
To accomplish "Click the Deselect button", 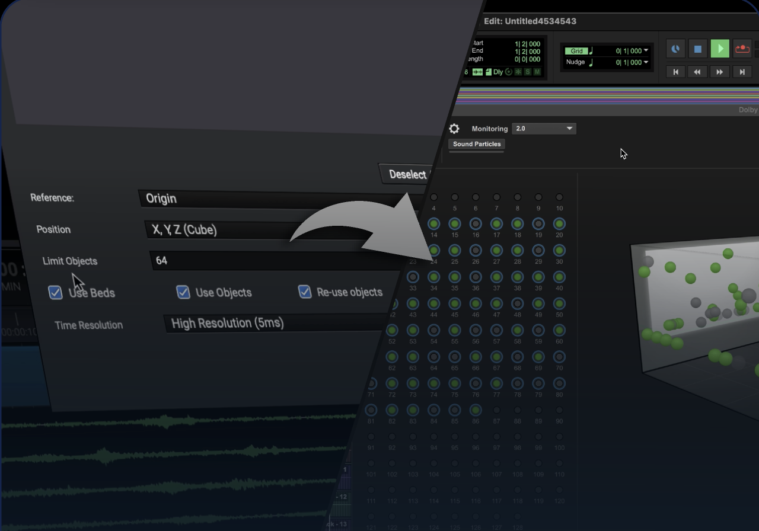I will point(407,174).
